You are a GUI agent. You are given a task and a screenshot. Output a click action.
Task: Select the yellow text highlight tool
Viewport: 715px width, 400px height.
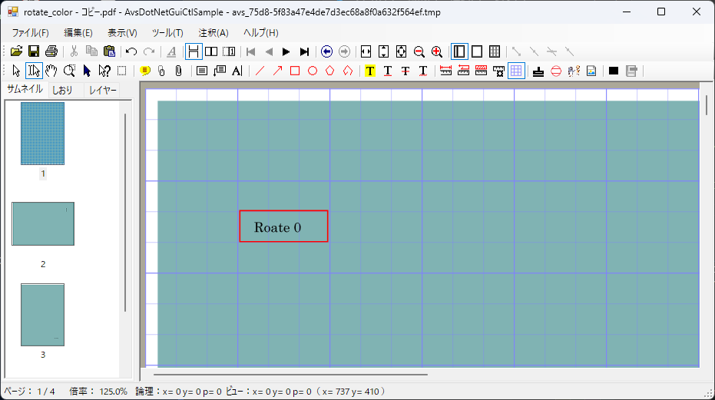[x=370, y=71]
